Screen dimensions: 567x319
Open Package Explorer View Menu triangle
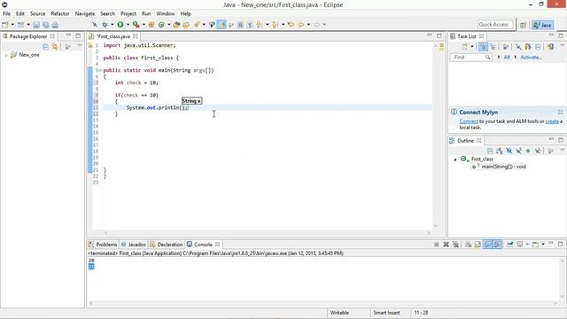coord(80,46)
